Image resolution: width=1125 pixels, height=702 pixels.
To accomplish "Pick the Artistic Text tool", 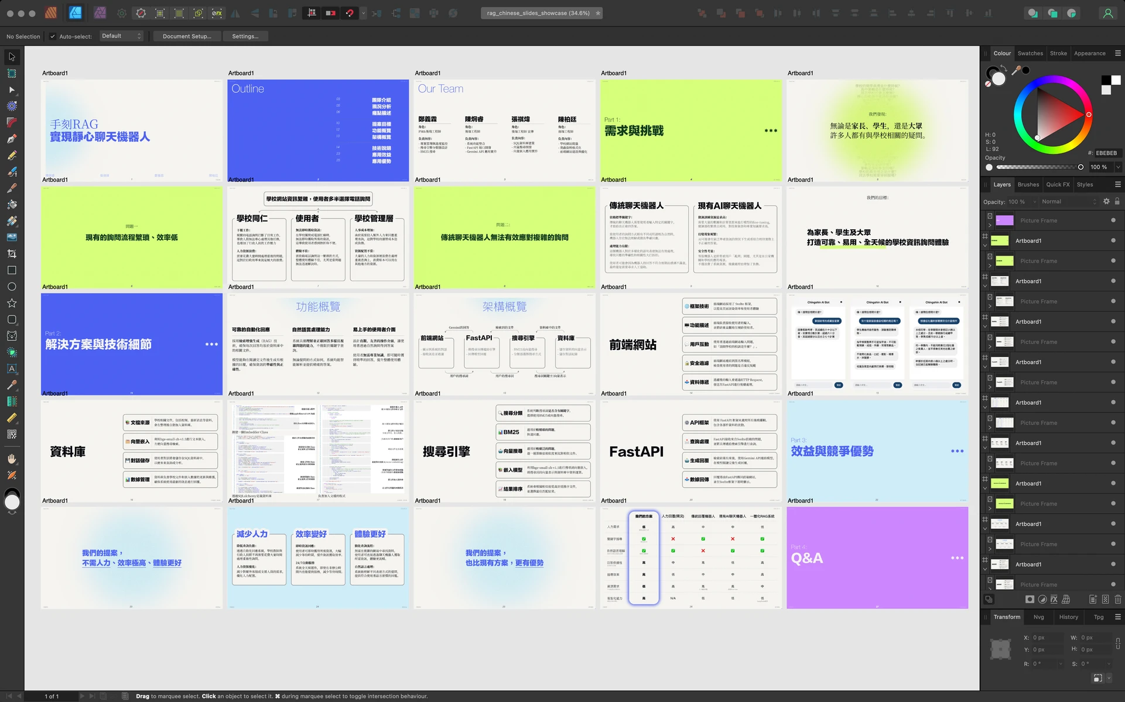I will (x=12, y=369).
